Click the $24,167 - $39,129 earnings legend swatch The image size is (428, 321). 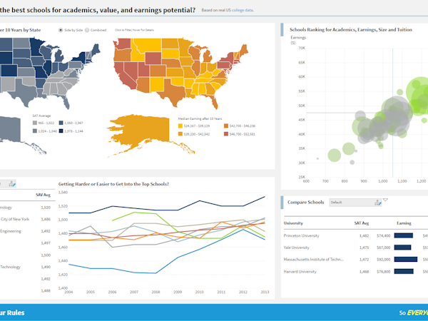pyautogui.click(x=180, y=126)
